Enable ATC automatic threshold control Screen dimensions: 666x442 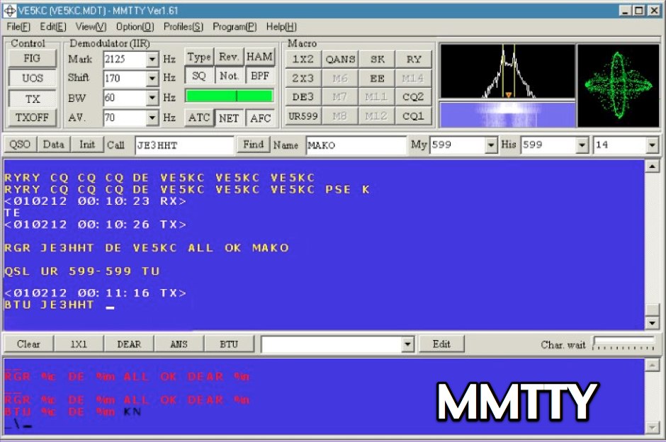pos(198,118)
